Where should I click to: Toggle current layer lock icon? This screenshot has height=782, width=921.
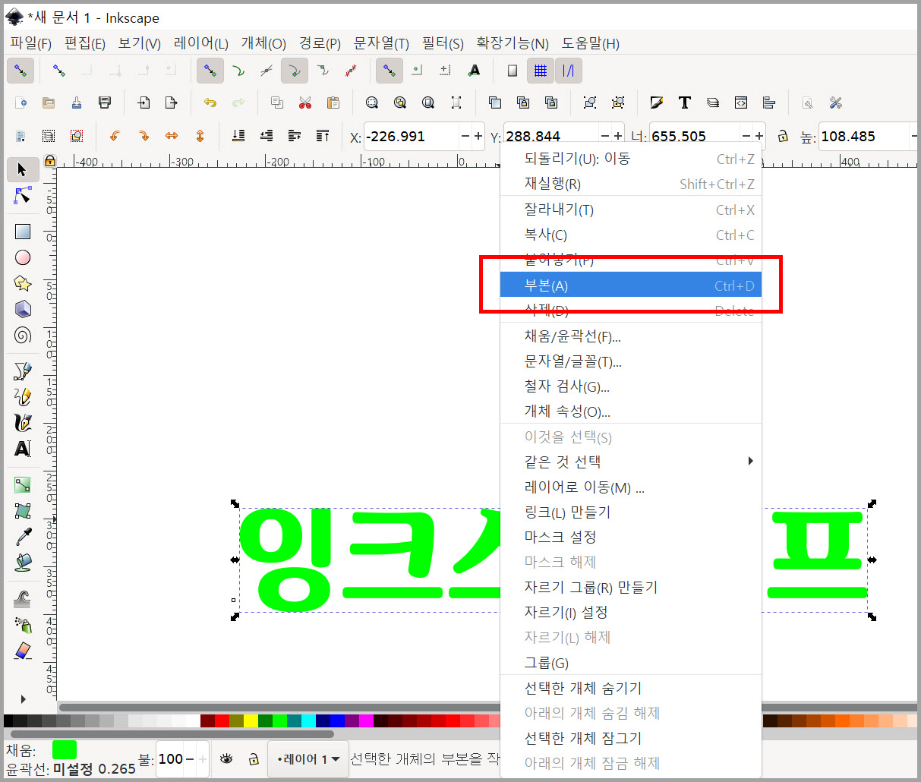coord(254,758)
